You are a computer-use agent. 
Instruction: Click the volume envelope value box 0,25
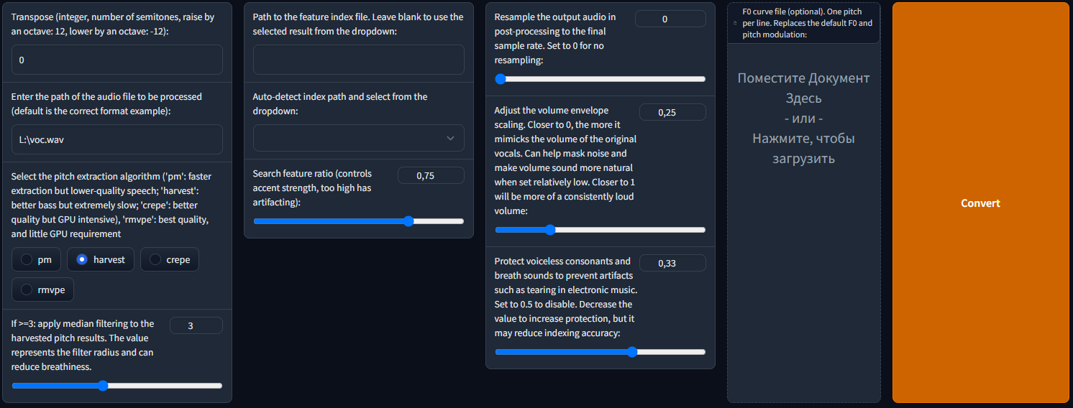tap(672, 112)
